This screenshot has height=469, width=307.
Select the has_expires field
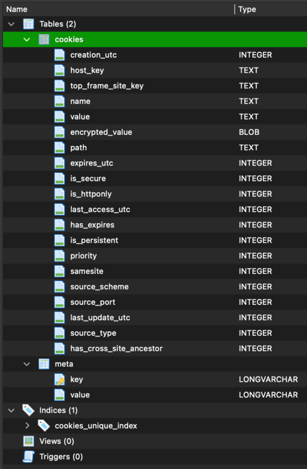click(x=155, y=225)
